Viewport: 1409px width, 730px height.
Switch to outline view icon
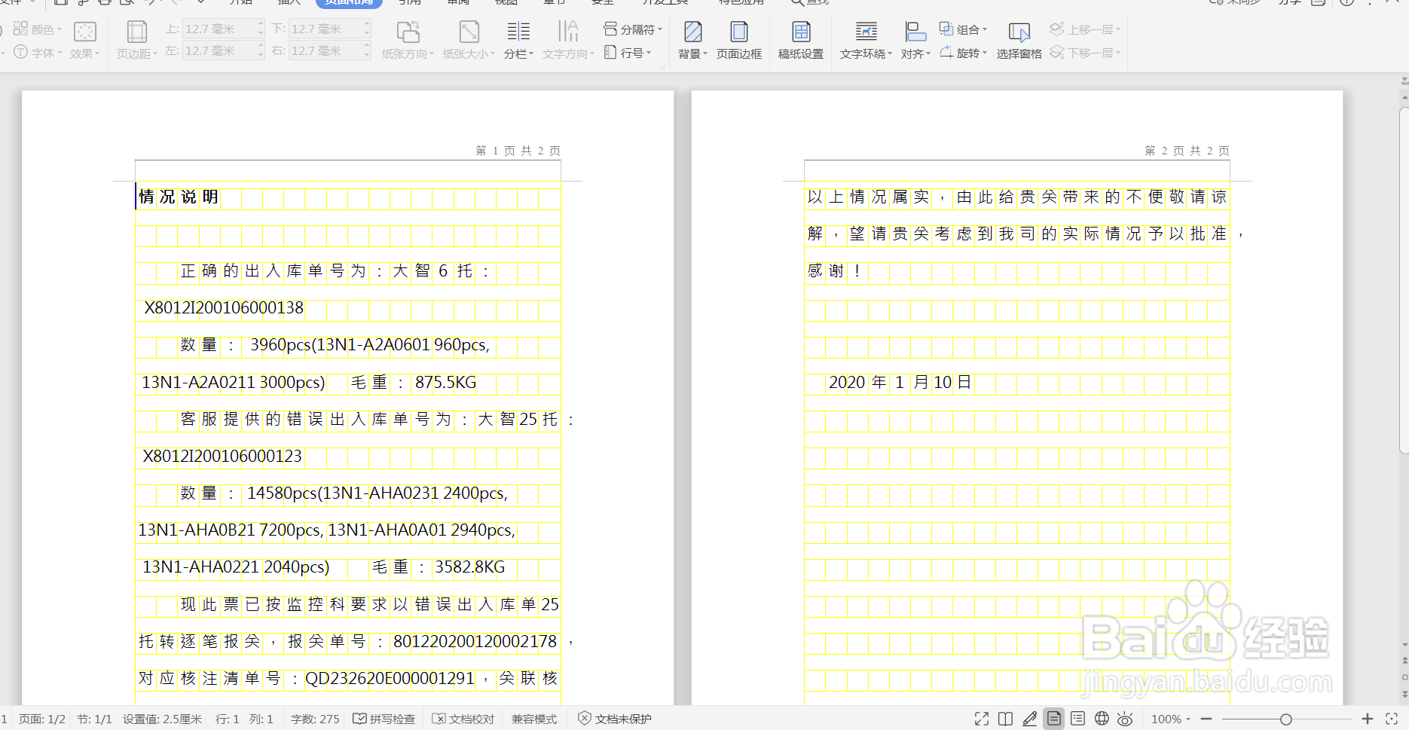tap(1077, 719)
